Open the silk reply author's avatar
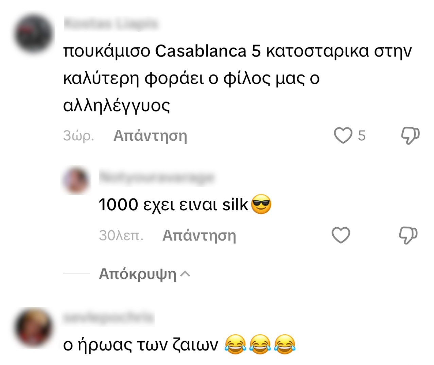The width and height of the screenshot is (434, 365). click(77, 180)
